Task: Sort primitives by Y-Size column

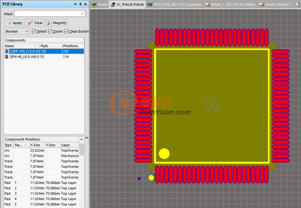Action: (53, 145)
